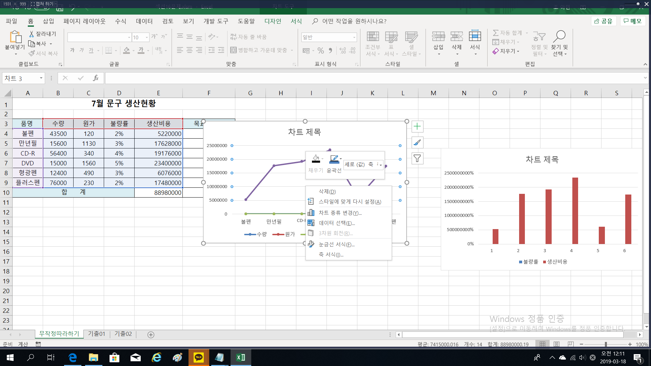Switch to page layout view in status bar
The width and height of the screenshot is (651, 366).
click(556, 344)
